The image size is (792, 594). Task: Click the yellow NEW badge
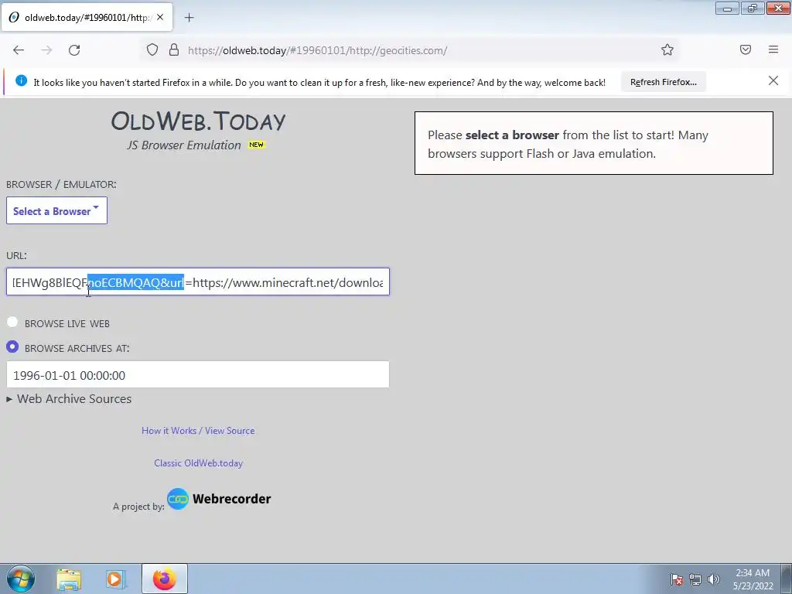[x=256, y=145]
